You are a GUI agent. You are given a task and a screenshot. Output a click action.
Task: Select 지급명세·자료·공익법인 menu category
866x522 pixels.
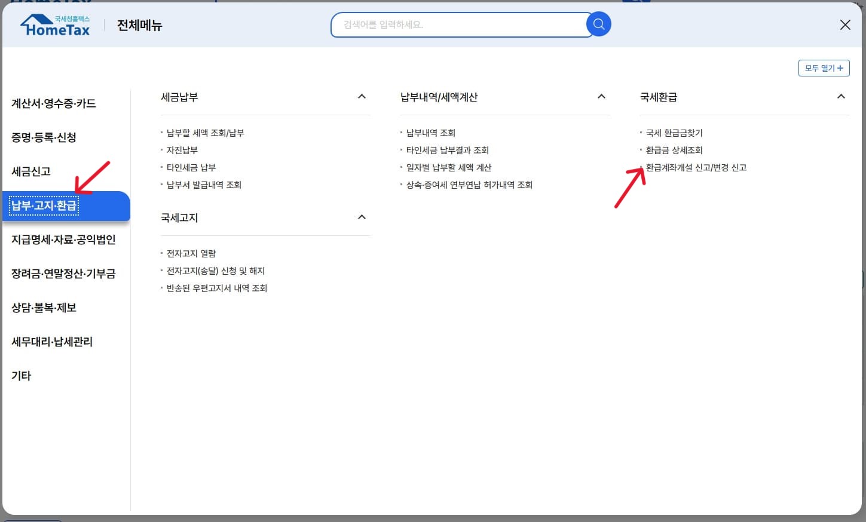(63, 239)
